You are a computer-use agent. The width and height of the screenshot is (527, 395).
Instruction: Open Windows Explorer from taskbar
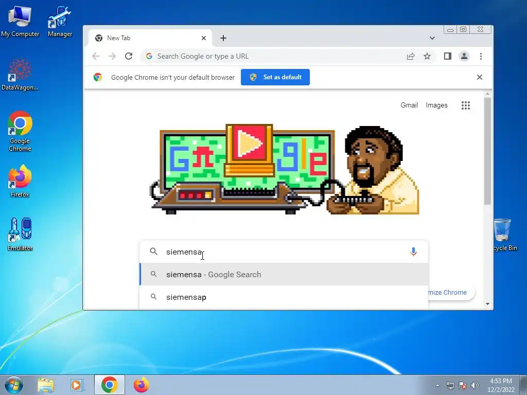[46, 385]
